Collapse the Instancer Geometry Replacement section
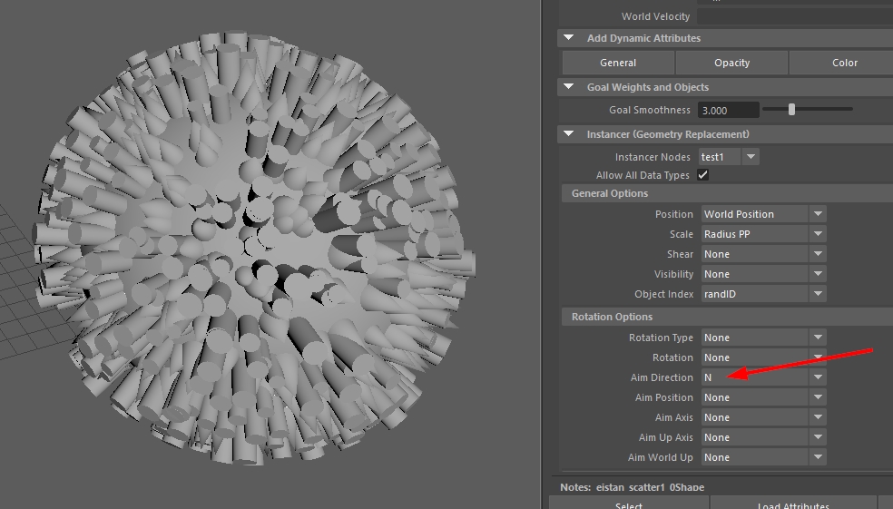893x509 pixels. point(568,134)
